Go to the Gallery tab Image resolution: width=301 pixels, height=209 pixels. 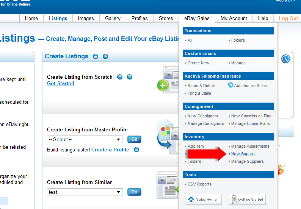tap(113, 19)
